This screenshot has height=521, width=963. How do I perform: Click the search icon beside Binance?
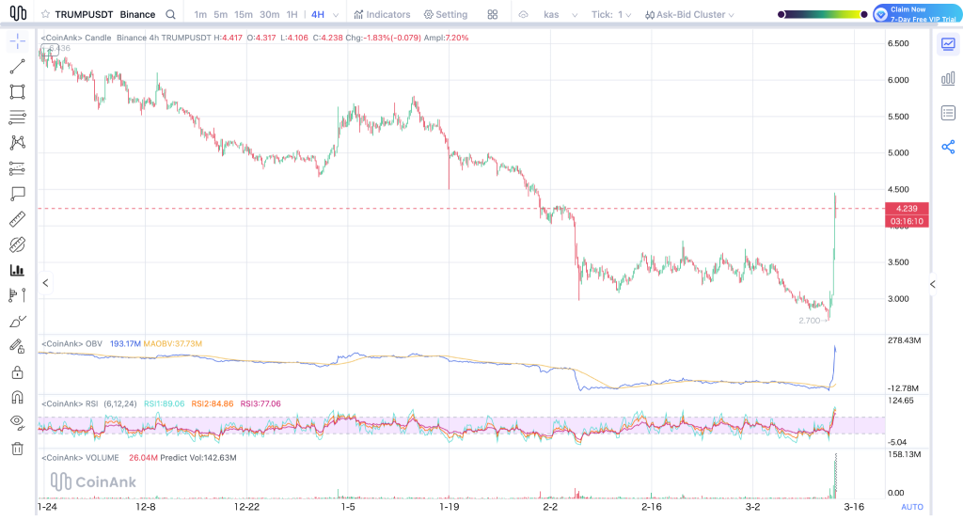[169, 15]
